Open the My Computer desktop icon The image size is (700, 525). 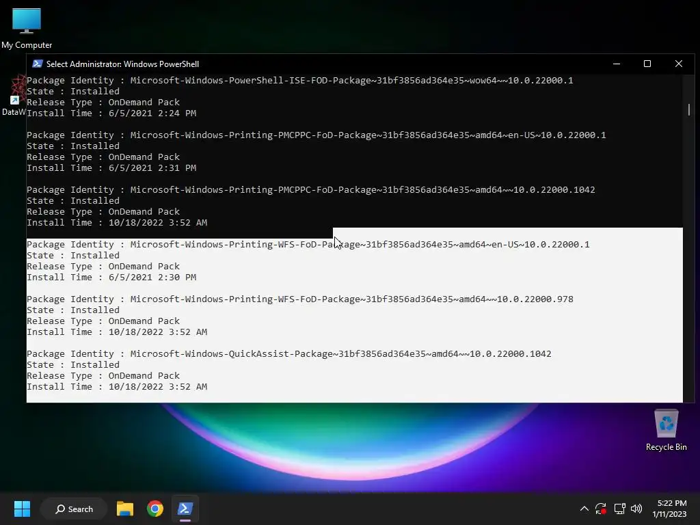[27, 27]
